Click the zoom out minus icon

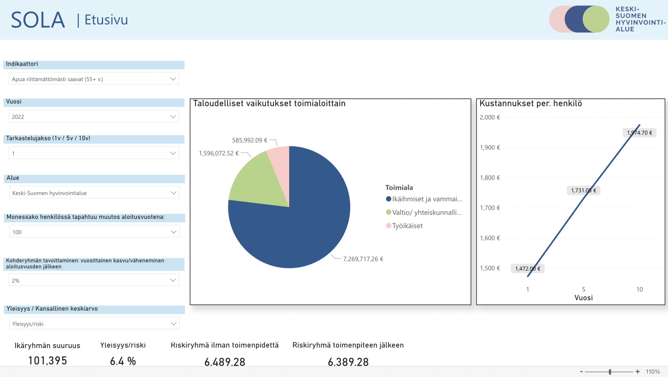tap(581, 372)
